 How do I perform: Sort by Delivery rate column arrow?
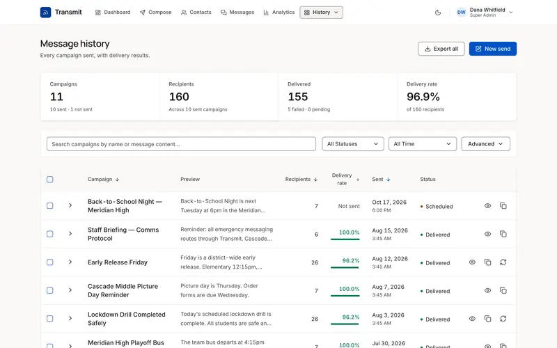point(358,180)
